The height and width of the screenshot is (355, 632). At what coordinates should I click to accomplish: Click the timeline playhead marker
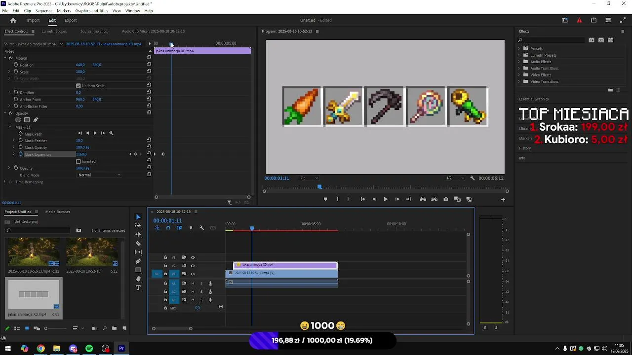point(252,228)
